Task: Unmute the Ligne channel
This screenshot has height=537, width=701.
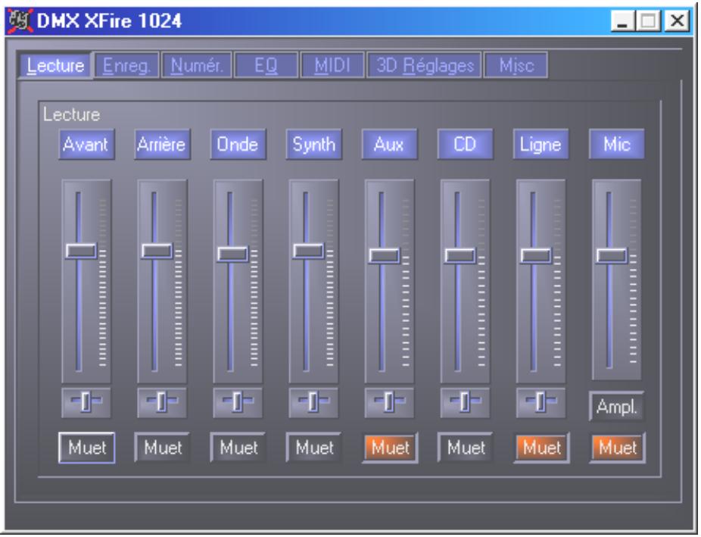Action: point(541,448)
